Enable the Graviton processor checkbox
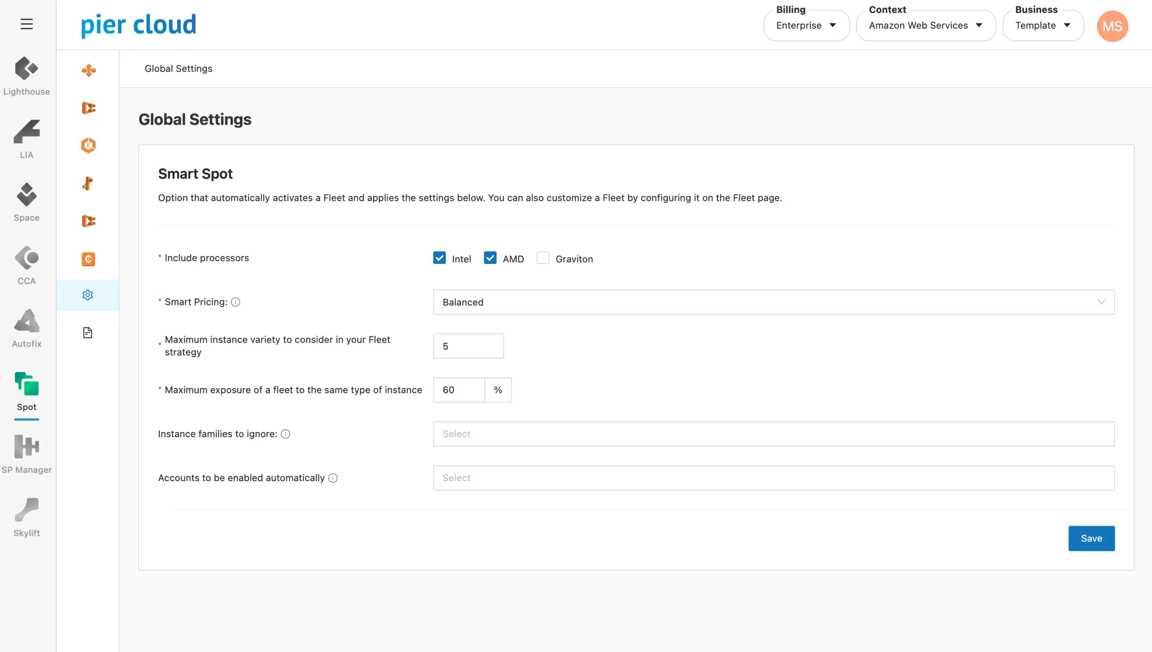Image resolution: width=1152 pixels, height=652 pixels. tap(543, 258)
